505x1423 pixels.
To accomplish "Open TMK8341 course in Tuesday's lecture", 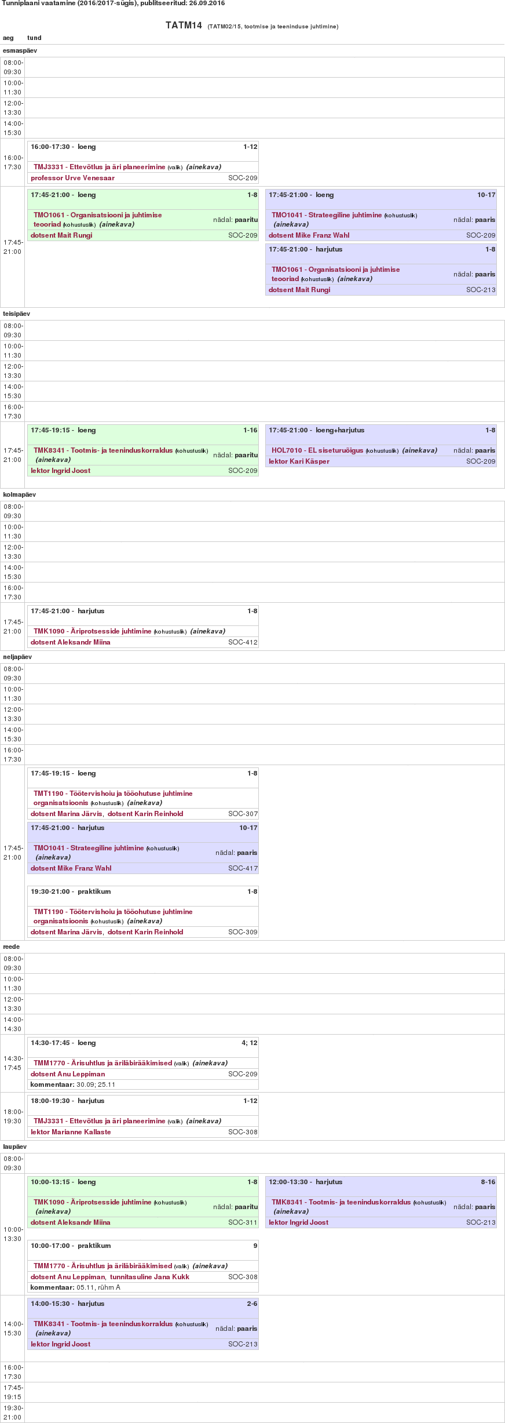I will (103, 450).
